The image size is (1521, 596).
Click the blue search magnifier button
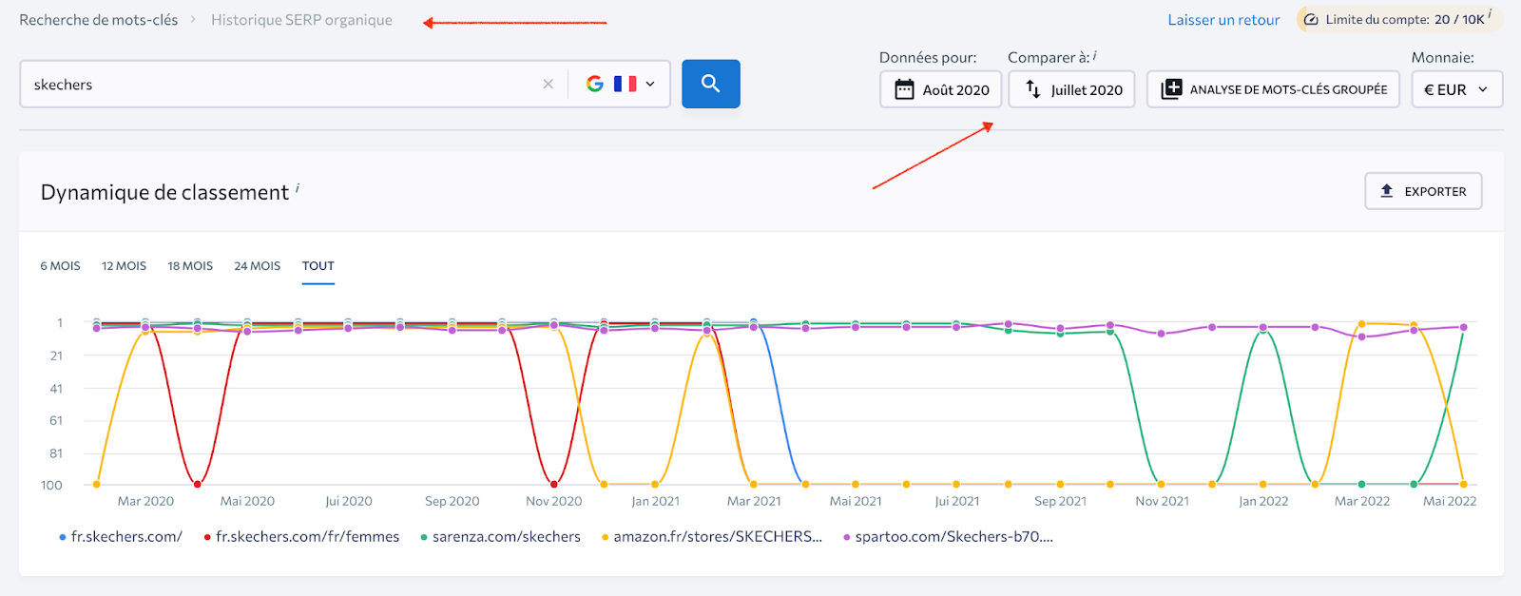(x=711, y=84)
